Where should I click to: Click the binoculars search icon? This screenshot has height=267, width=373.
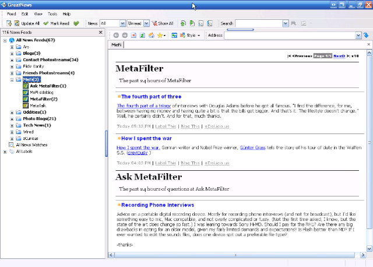pyautogui.click(x=294, y=23)
